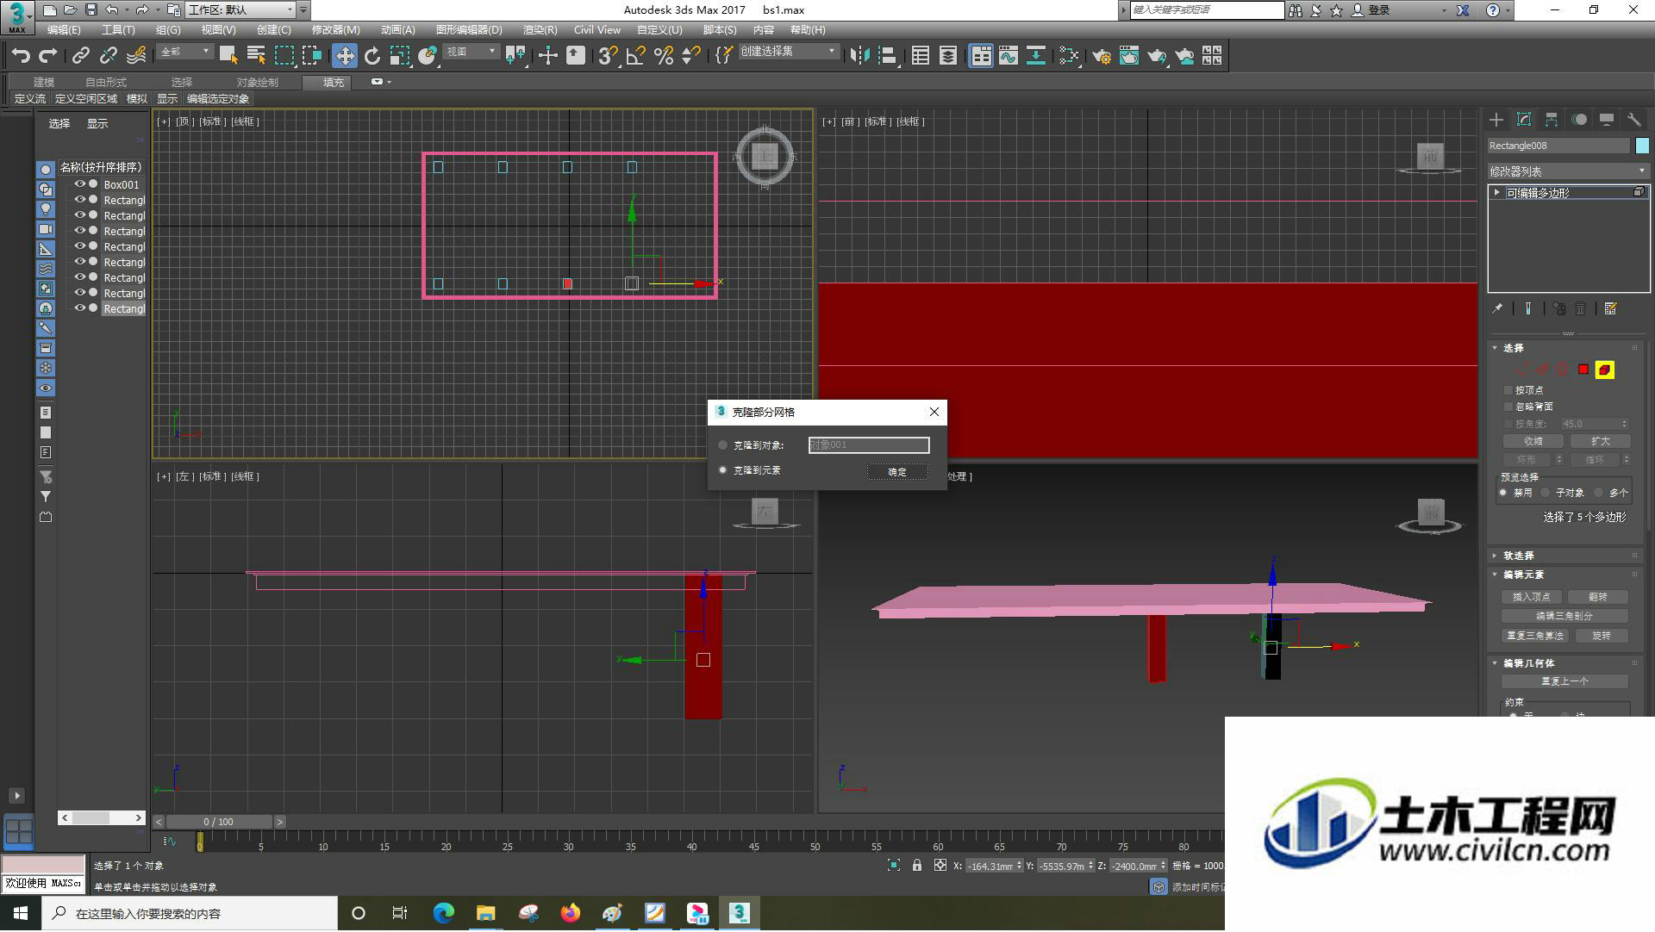The image size is (1655, 932).
Task: Toggle the Angle Snap icon
Action: [636, 56]
